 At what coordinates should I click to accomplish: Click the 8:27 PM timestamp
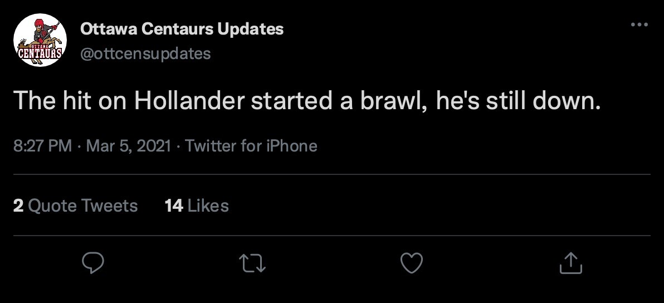(42, 146)
